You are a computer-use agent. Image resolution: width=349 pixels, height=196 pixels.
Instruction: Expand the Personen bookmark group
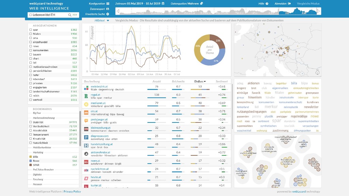[x=37, y=184]
